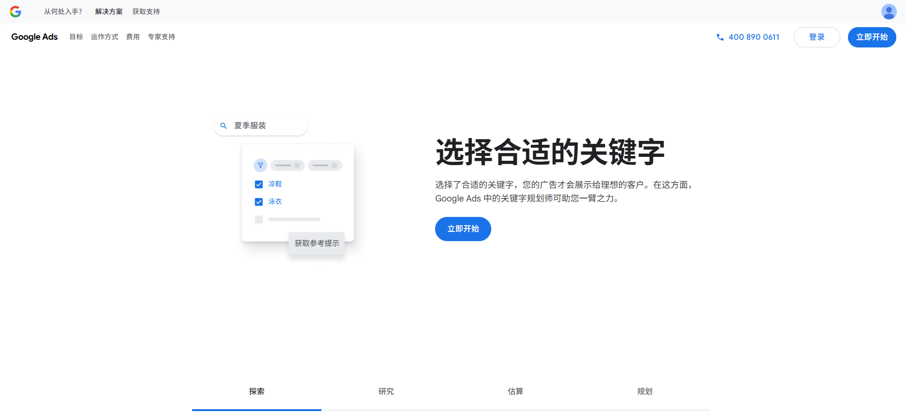Viewport: 906px width, 414px height.
Task: Open the 专家支持 navigation item
Action: [162, 37]
